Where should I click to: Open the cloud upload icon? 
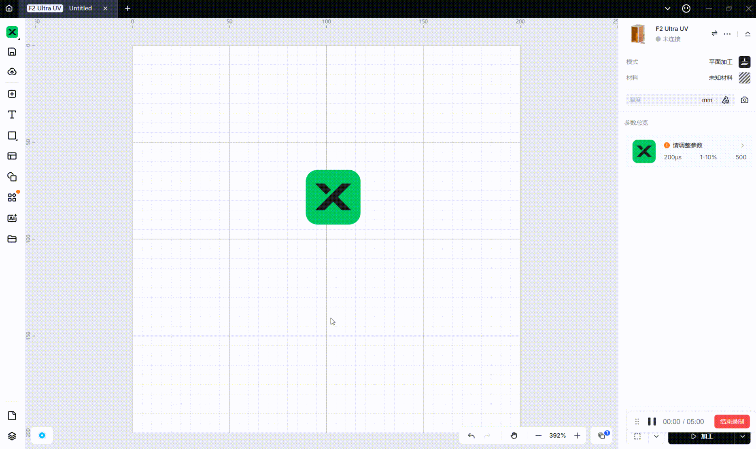tap(12, 72)
